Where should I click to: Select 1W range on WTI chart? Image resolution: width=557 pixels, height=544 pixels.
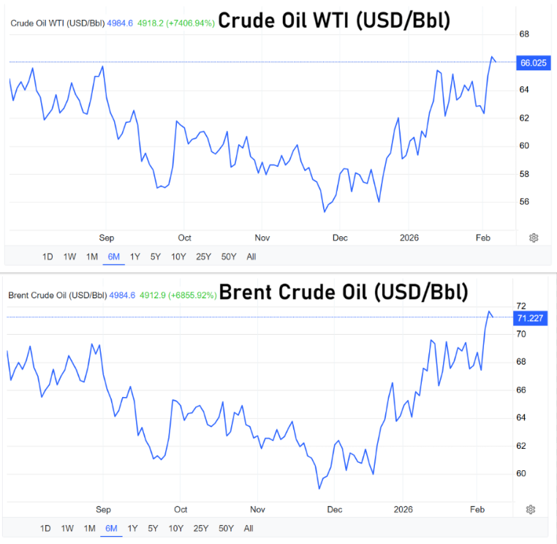(x=69, y=257)
